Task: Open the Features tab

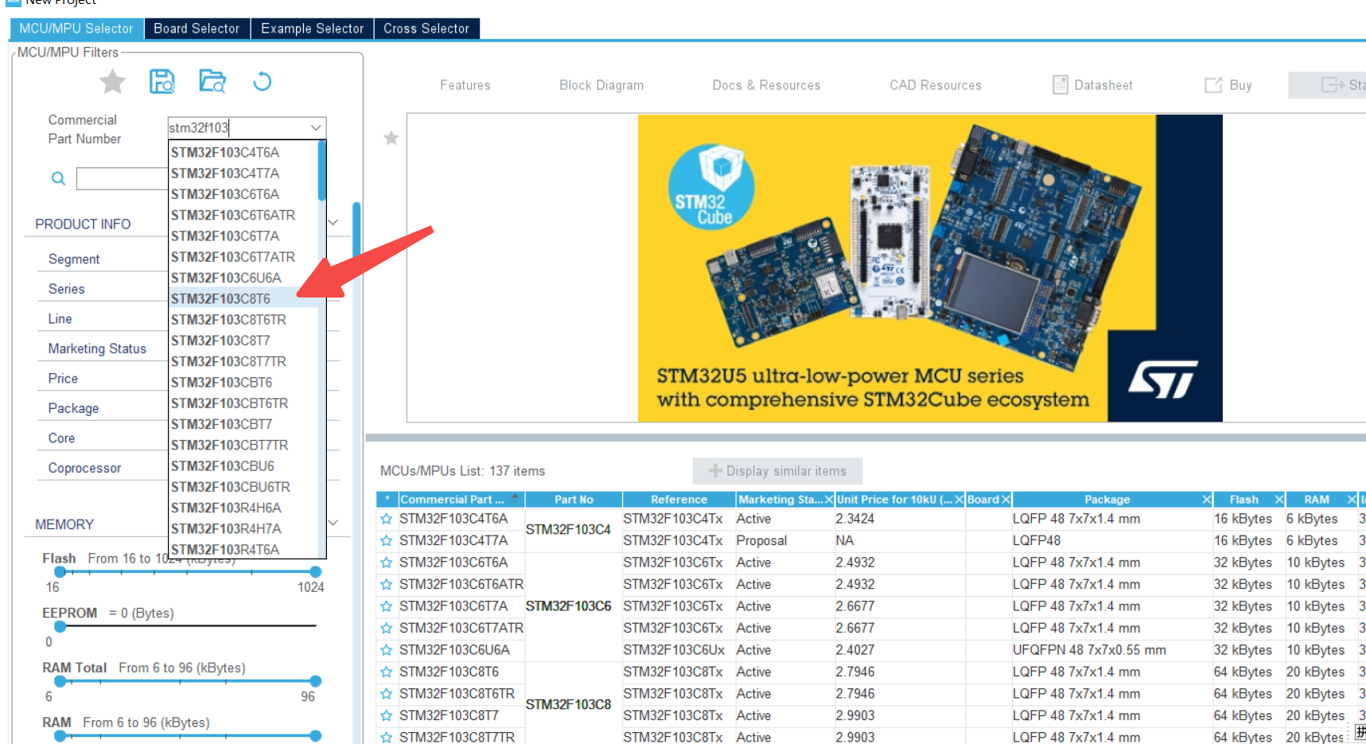Action: click(465, 85)
